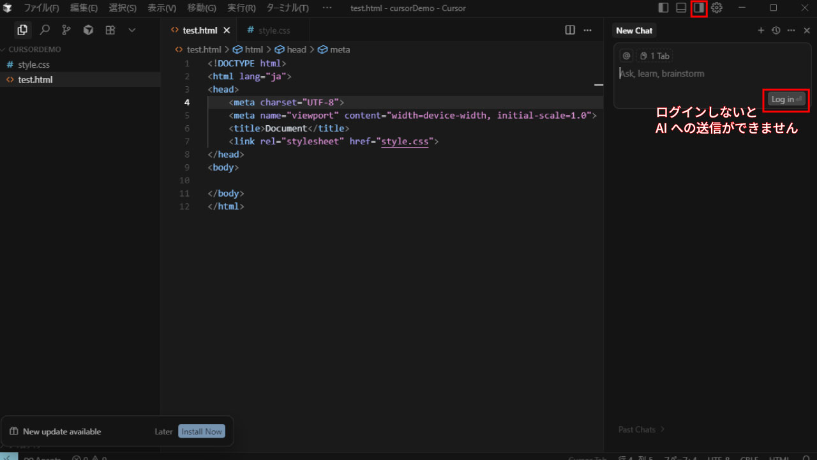
Task: Click line number 4 in the gutter
Action: pyautogui.click(x=187, y=102)
